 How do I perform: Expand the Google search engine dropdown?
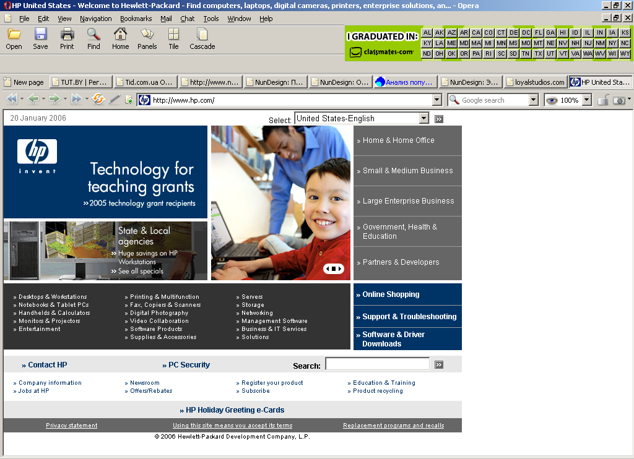tap(534, 100)
